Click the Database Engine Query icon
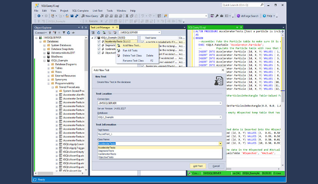The image size is (318, 184). 102,16
